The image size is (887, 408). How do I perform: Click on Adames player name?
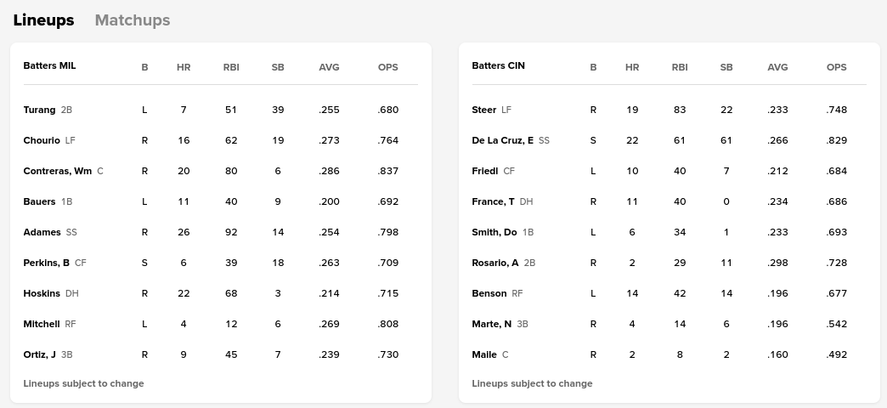point(42,232)
